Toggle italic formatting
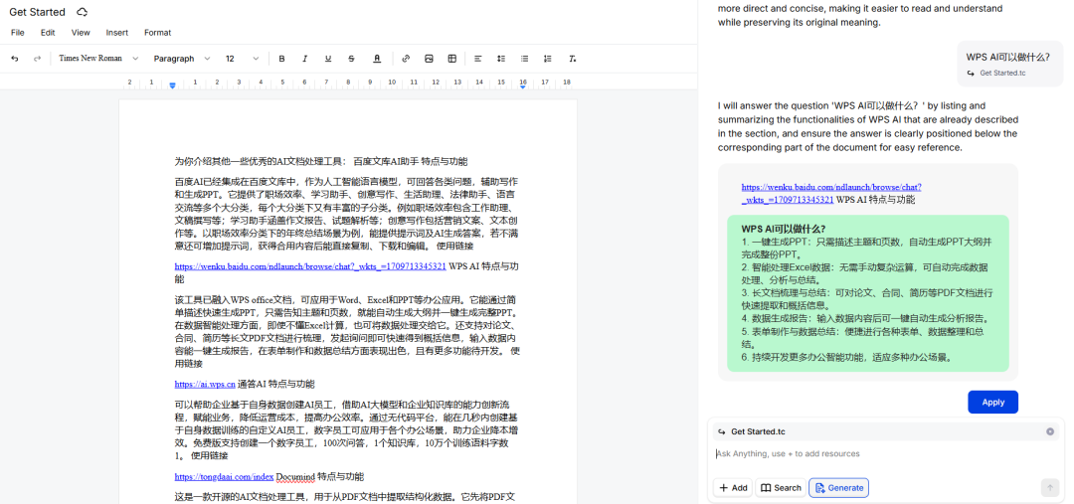The height and width of the screenshot is (504, 1074). pyautogui.click(x=305, y=59)
